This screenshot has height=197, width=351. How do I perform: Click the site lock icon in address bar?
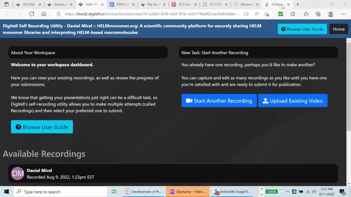point(58,14)
